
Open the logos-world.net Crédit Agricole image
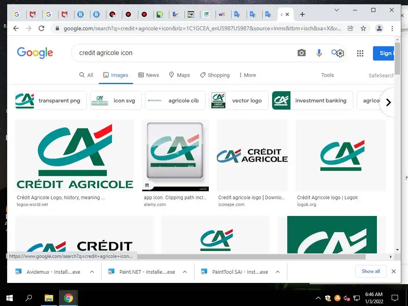(75, 155)
